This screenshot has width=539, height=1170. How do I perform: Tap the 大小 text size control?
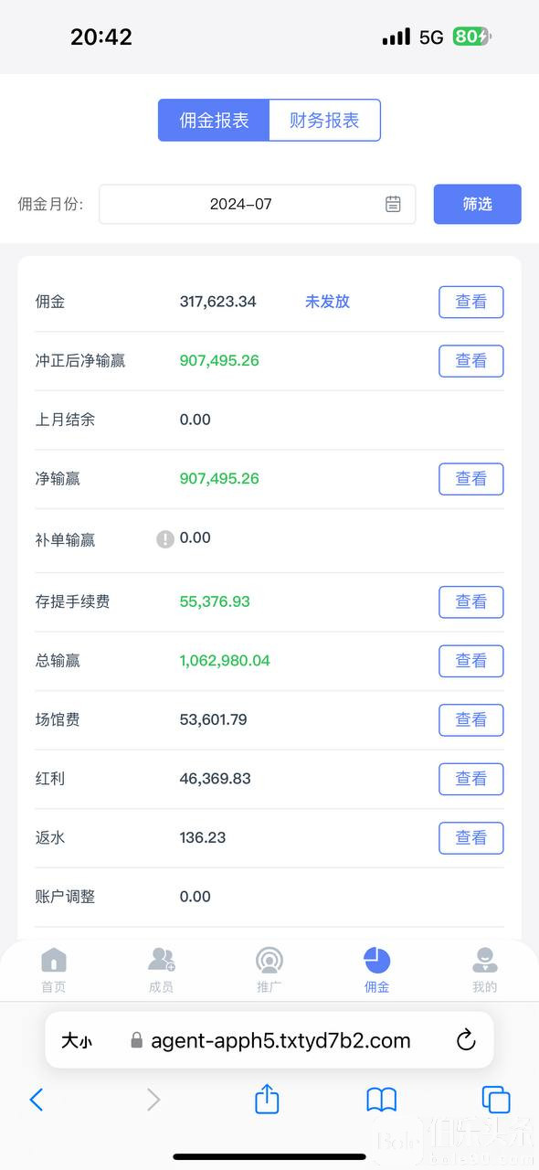pos(77,1040)
